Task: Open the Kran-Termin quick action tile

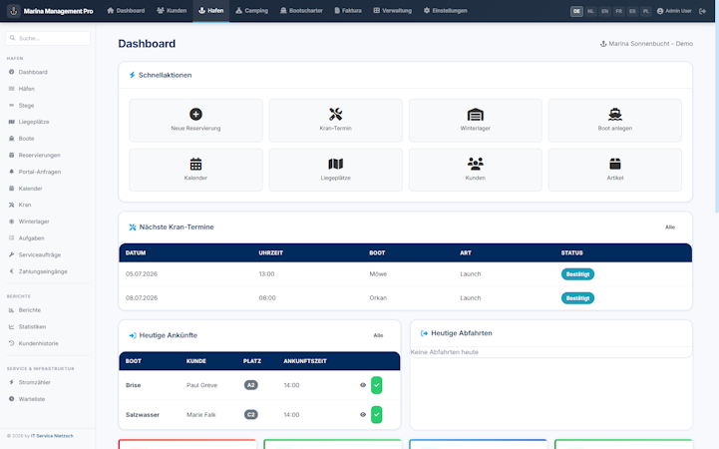Action: point(336,120)
